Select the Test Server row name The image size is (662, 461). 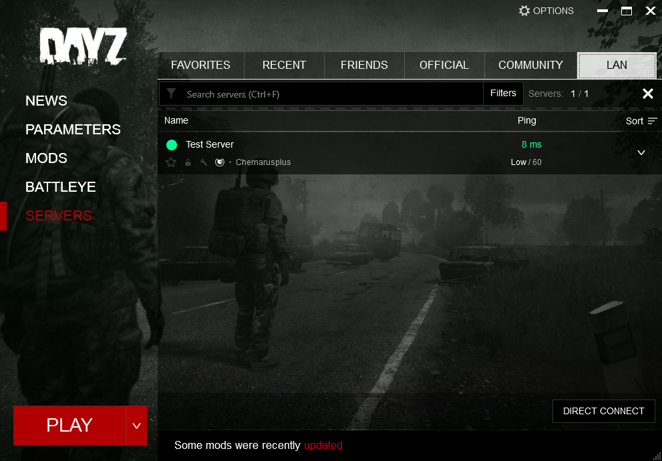210,144
